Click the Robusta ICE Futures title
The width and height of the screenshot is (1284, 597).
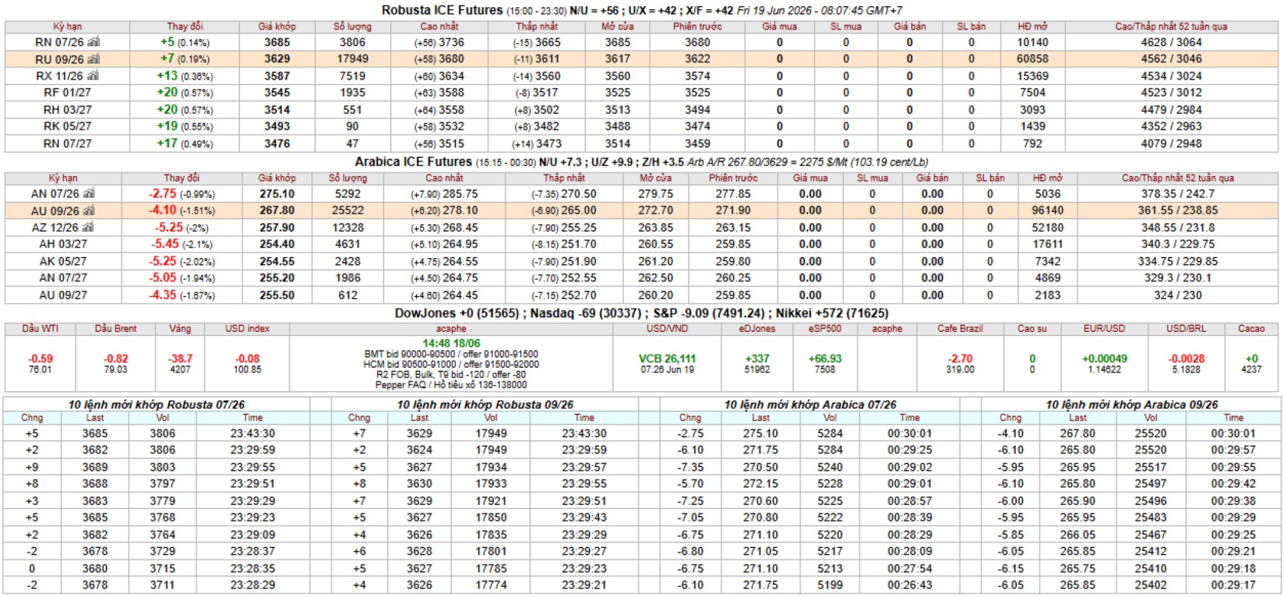[x=442, y=10]
